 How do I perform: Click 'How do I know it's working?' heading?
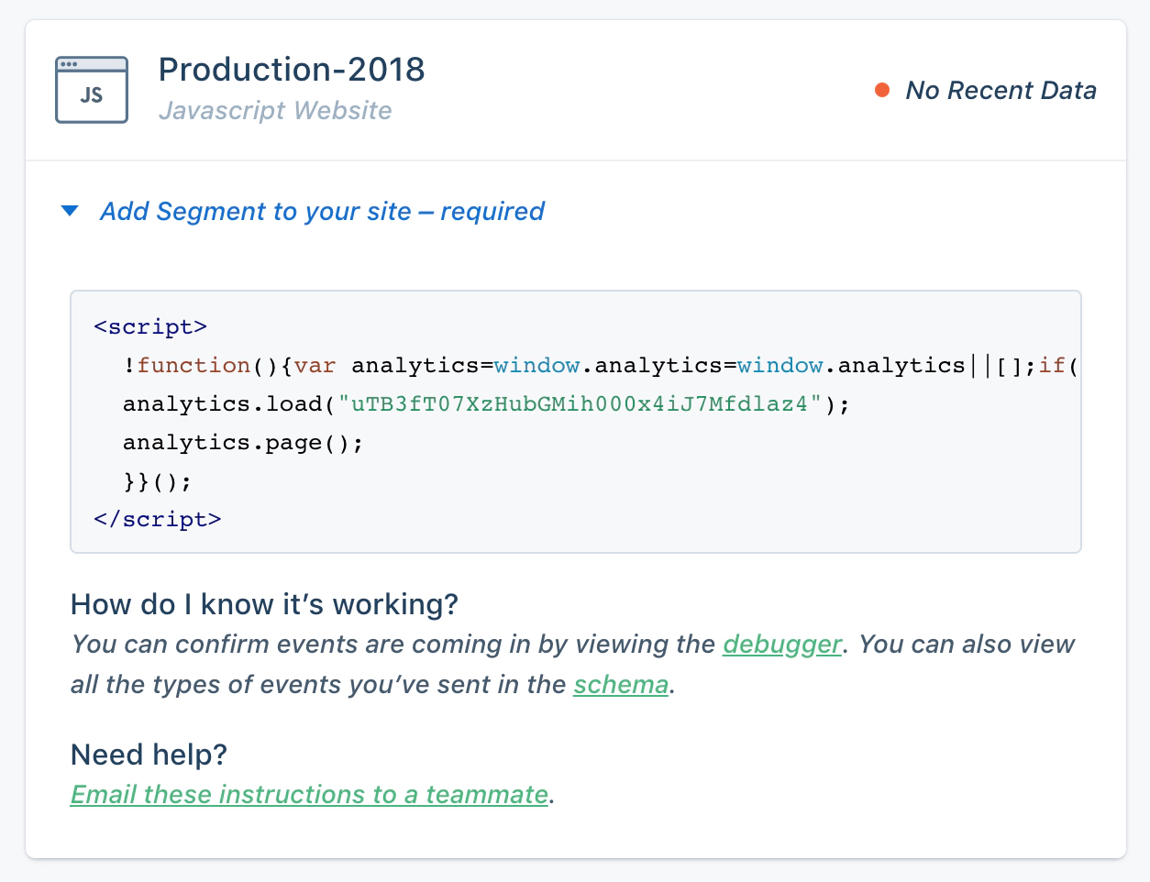click(264, 604)
